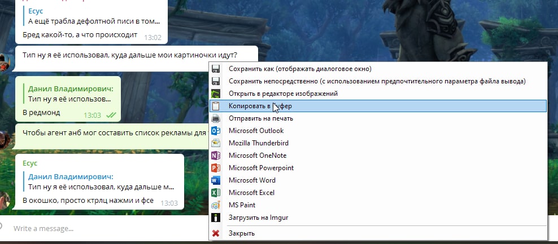
Task: Click sender name Есус in the last message
Action: [30, 163]
